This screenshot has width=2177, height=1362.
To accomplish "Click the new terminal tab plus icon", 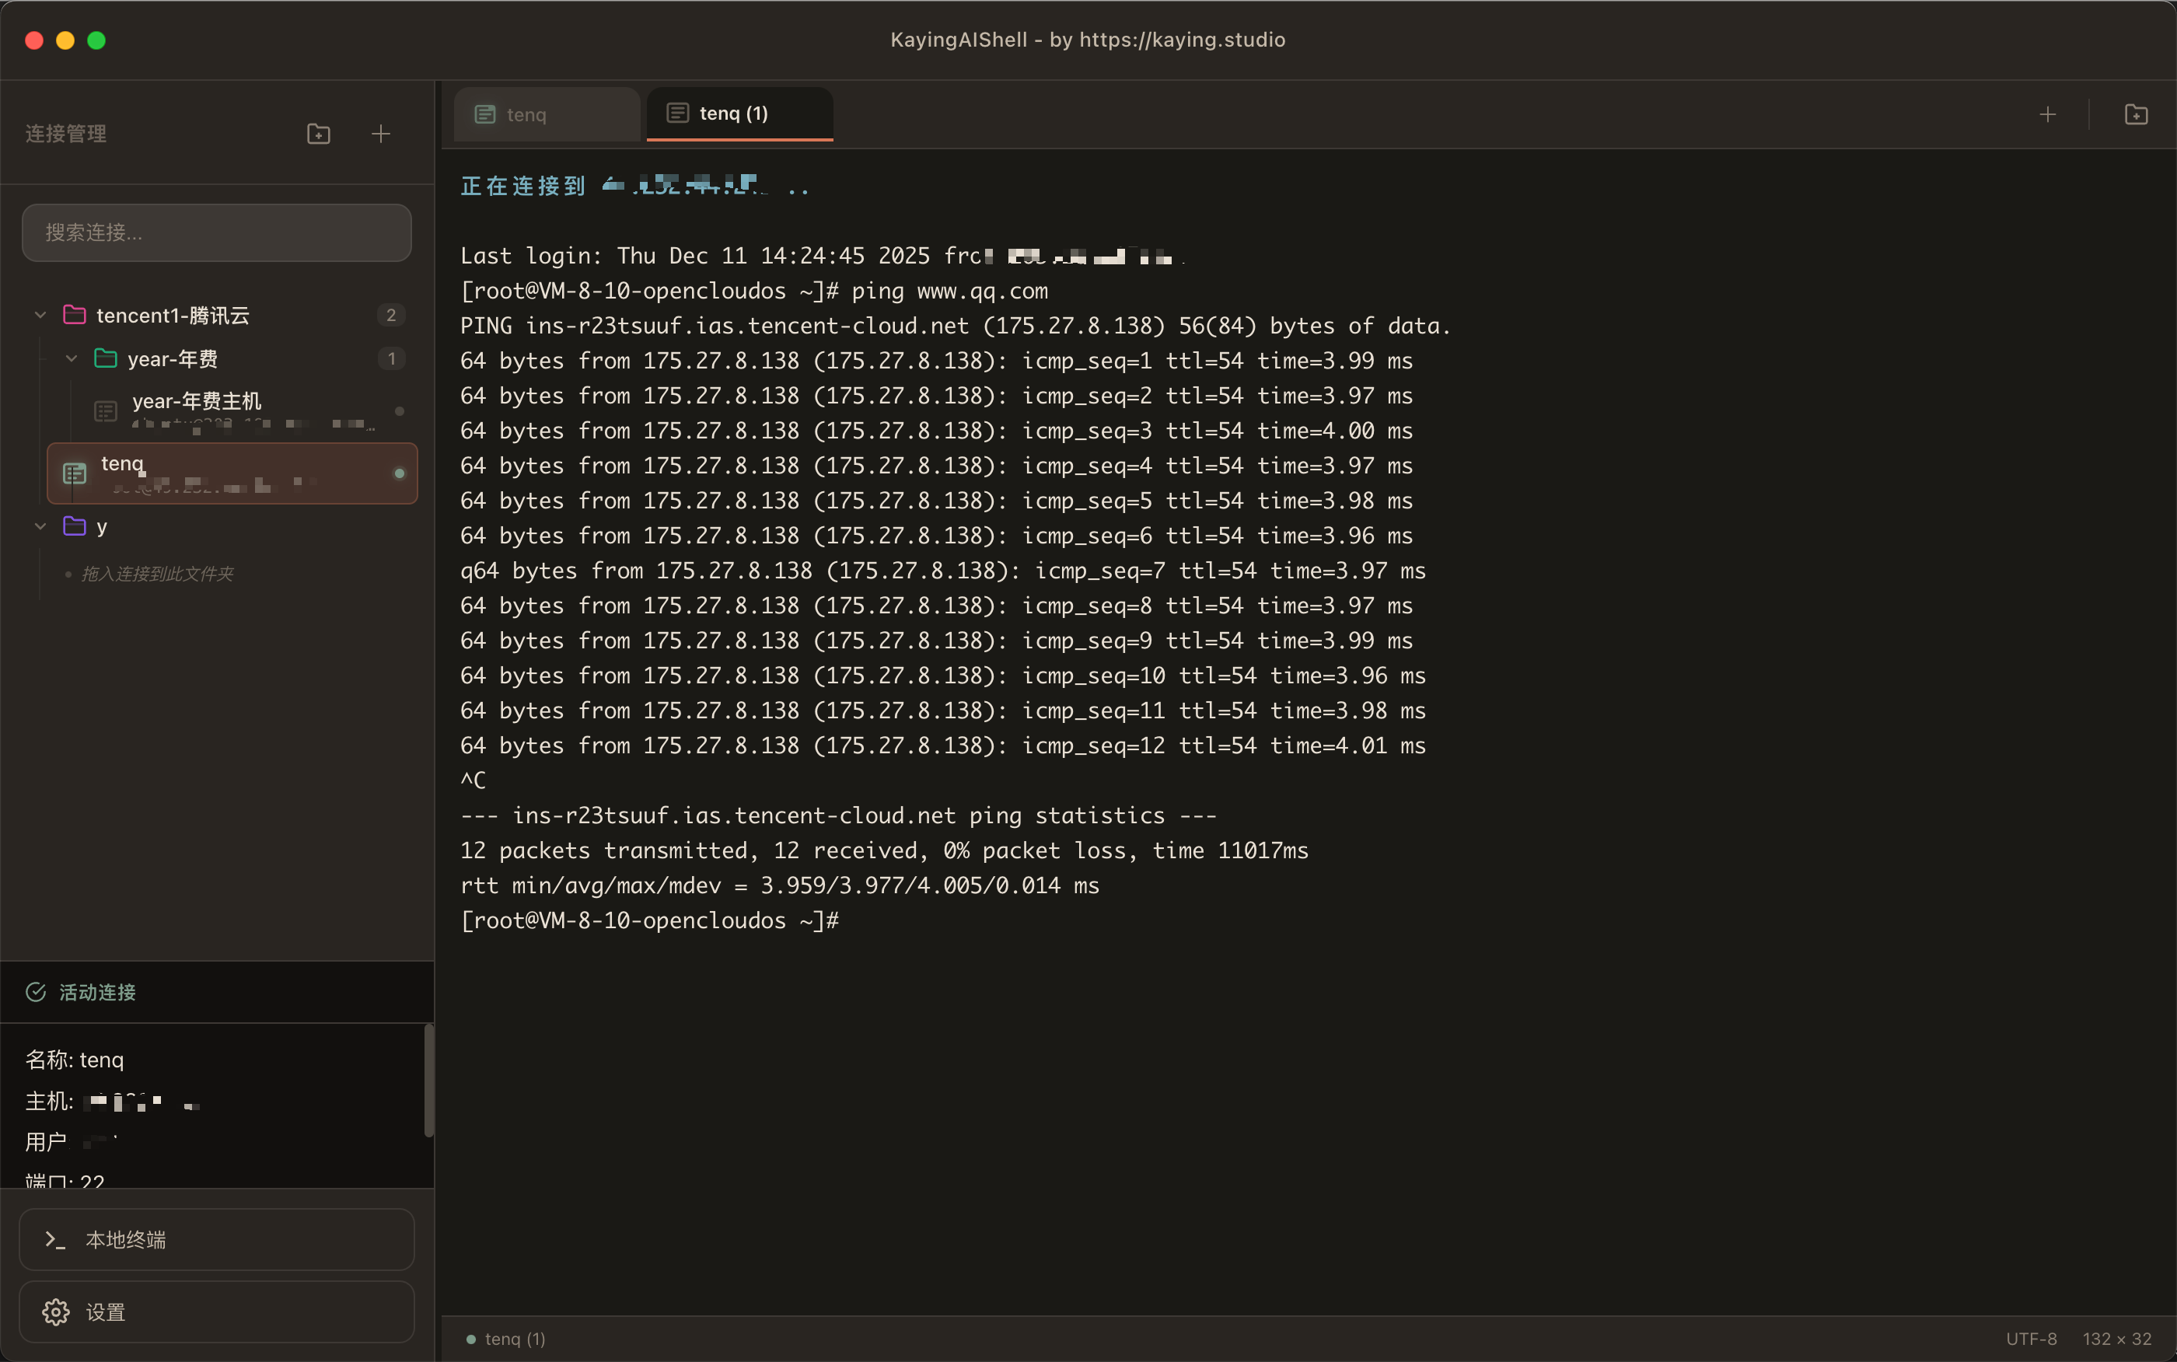I will coord(2047,114).
